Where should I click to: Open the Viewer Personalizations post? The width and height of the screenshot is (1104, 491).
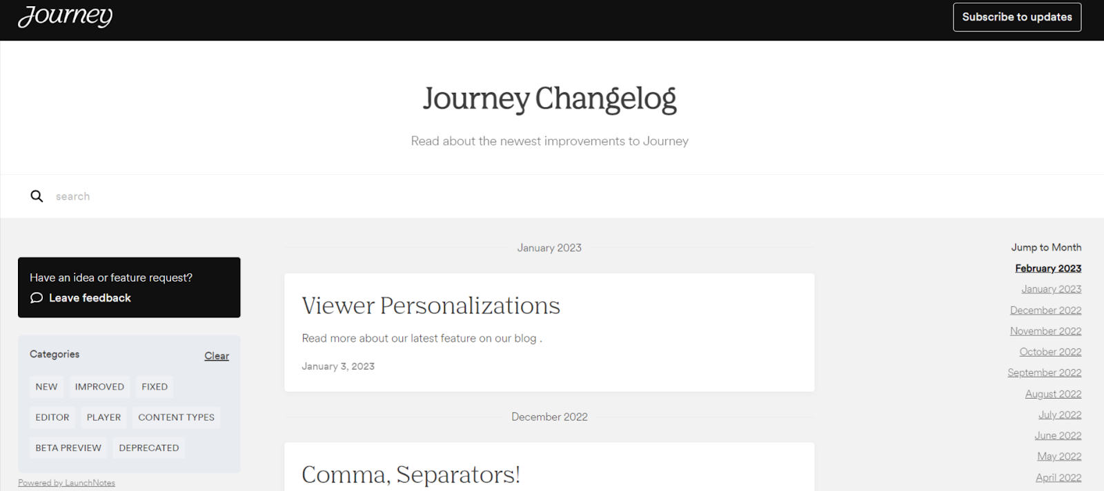tap(431, 306)
